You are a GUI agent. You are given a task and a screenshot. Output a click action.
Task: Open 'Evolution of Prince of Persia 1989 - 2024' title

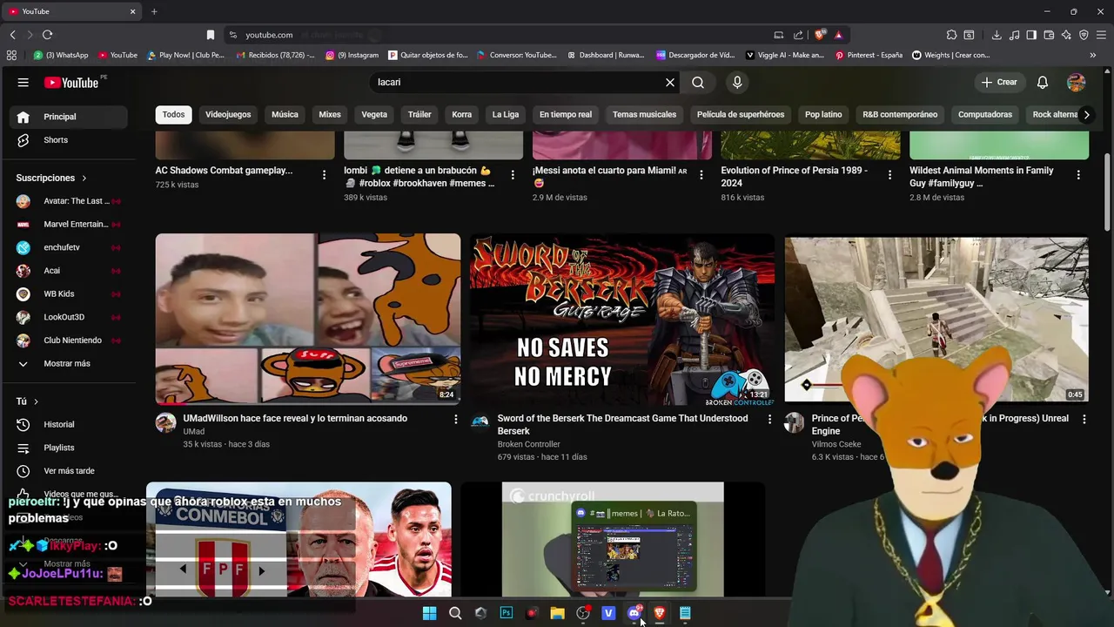[795, 177]
